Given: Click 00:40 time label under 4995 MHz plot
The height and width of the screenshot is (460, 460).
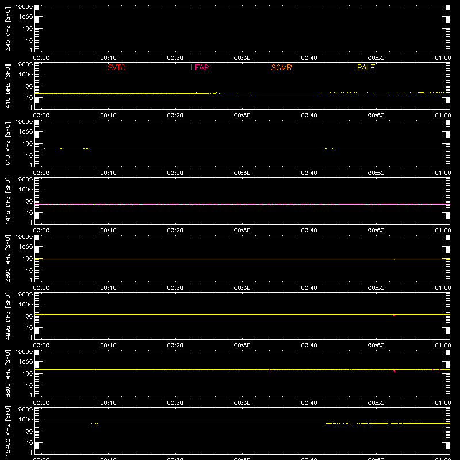Looking at the screenshot, I should 309,346.
